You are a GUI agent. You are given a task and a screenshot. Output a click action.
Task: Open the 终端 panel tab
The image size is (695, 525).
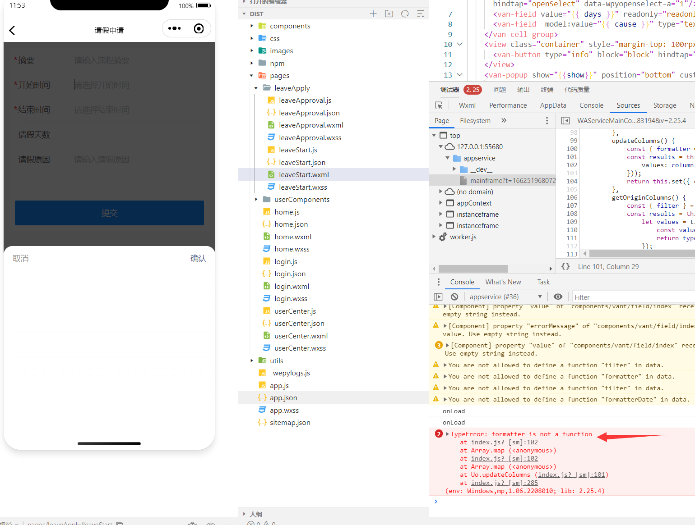(x=547, y=90)
